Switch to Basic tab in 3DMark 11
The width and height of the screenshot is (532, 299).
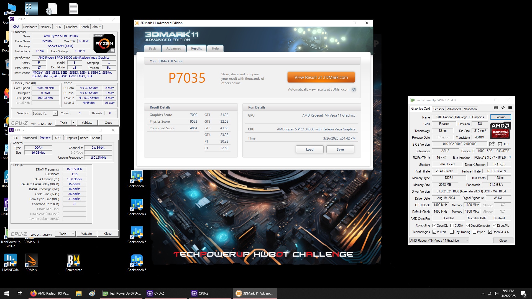(152, 48)
